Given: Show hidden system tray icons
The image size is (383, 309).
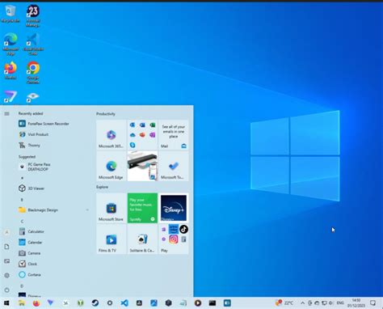Looking at the screenshot, I should [x=302, y=303].
